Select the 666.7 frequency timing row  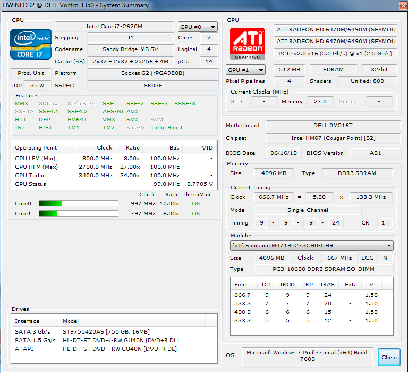click(312, 295)
